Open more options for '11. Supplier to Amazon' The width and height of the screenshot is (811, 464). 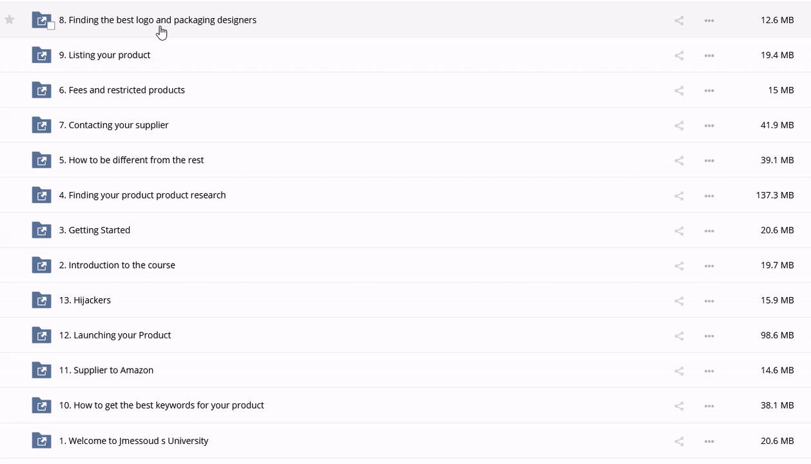click(x=709, y=371)
